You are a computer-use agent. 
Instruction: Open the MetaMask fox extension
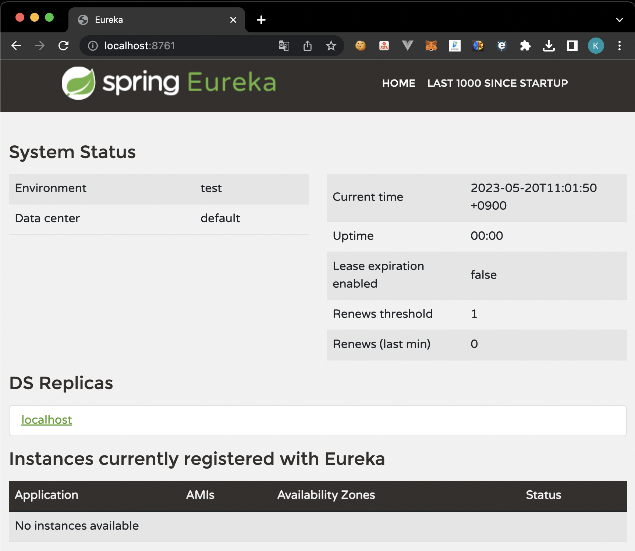(x=431, y=46)
